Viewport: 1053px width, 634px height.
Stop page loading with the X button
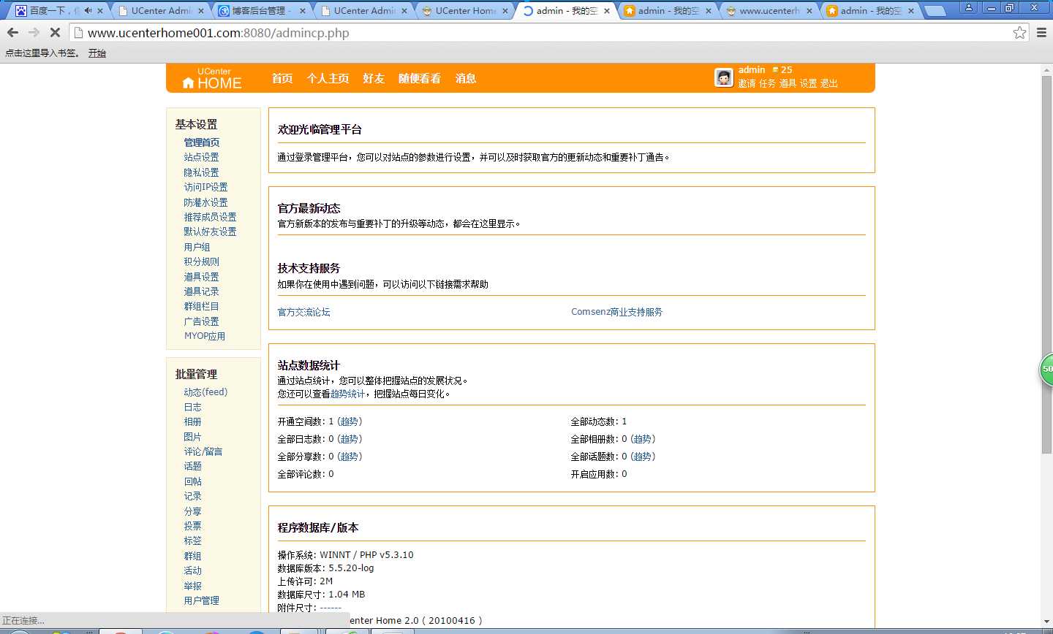click(55, 33)
